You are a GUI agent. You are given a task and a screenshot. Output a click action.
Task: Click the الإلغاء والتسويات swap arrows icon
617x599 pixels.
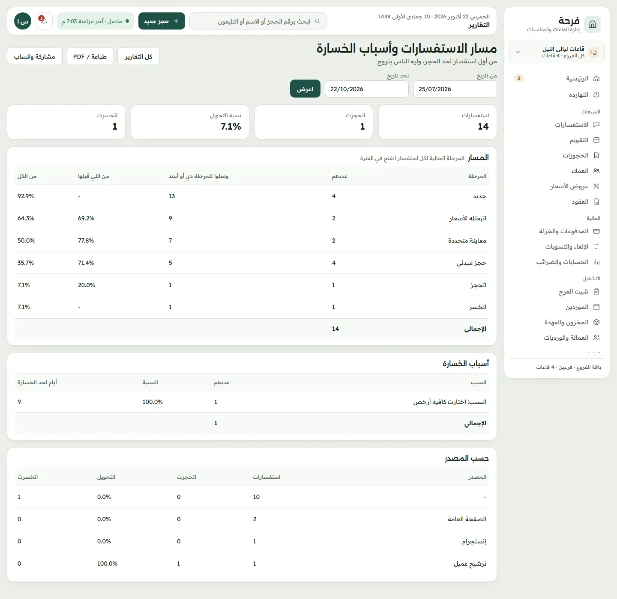tap(596, 246)
